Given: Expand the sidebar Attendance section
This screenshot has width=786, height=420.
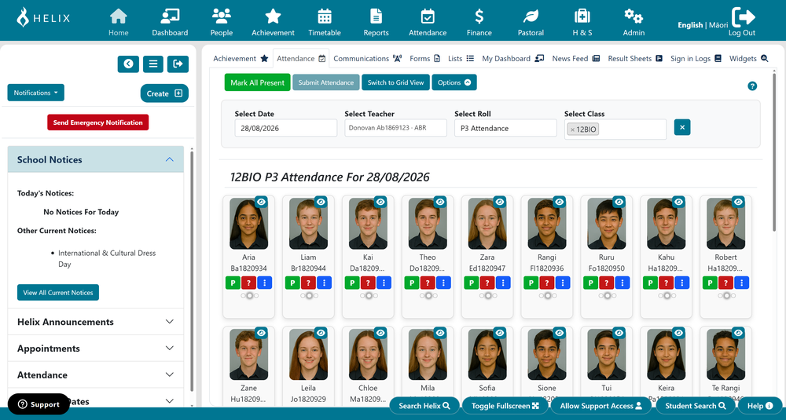Looking at the screenshot, I should pyautogui.click(x=96, y=375).
